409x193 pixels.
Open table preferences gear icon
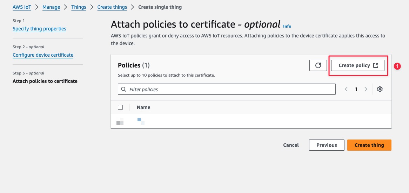click(x=380, y=89)
